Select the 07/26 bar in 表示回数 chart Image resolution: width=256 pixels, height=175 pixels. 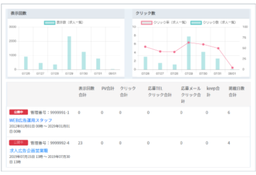pyautogui.click(x=26, y=63)
